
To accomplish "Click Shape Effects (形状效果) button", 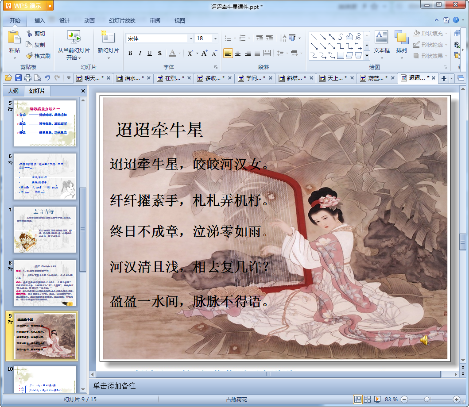I will (430, 56).
